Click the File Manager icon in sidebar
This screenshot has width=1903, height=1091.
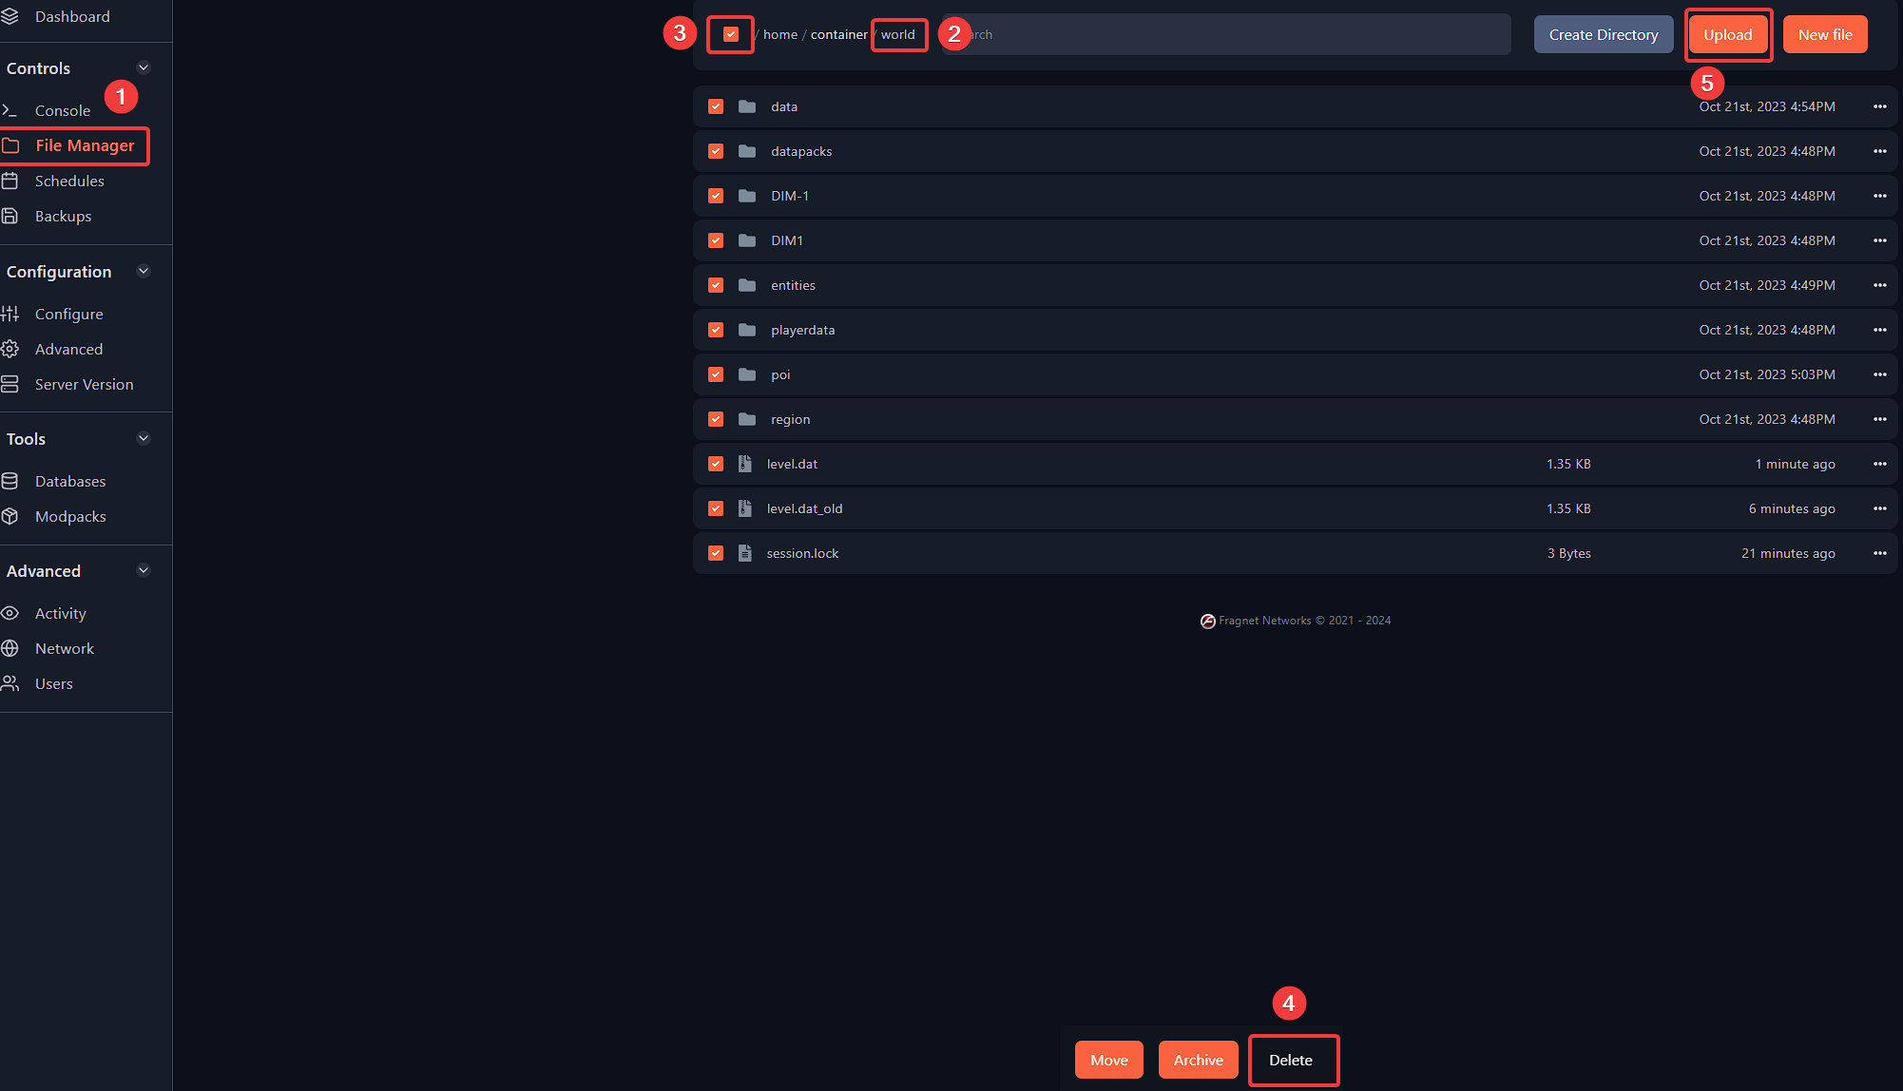click(x=17, y=145)
